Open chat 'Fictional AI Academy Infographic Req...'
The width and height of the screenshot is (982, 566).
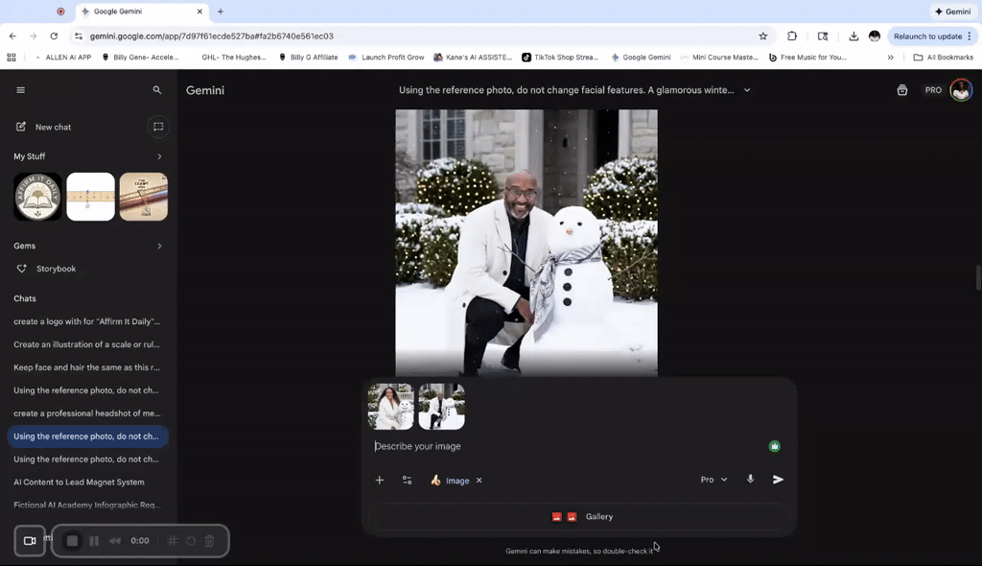pyautogui.click(x=87, y=506)
